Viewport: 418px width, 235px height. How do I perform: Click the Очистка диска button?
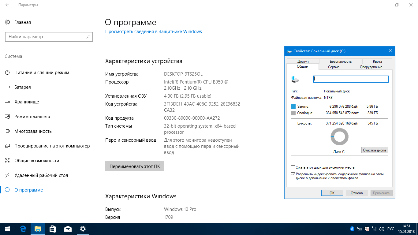[375, 150]
